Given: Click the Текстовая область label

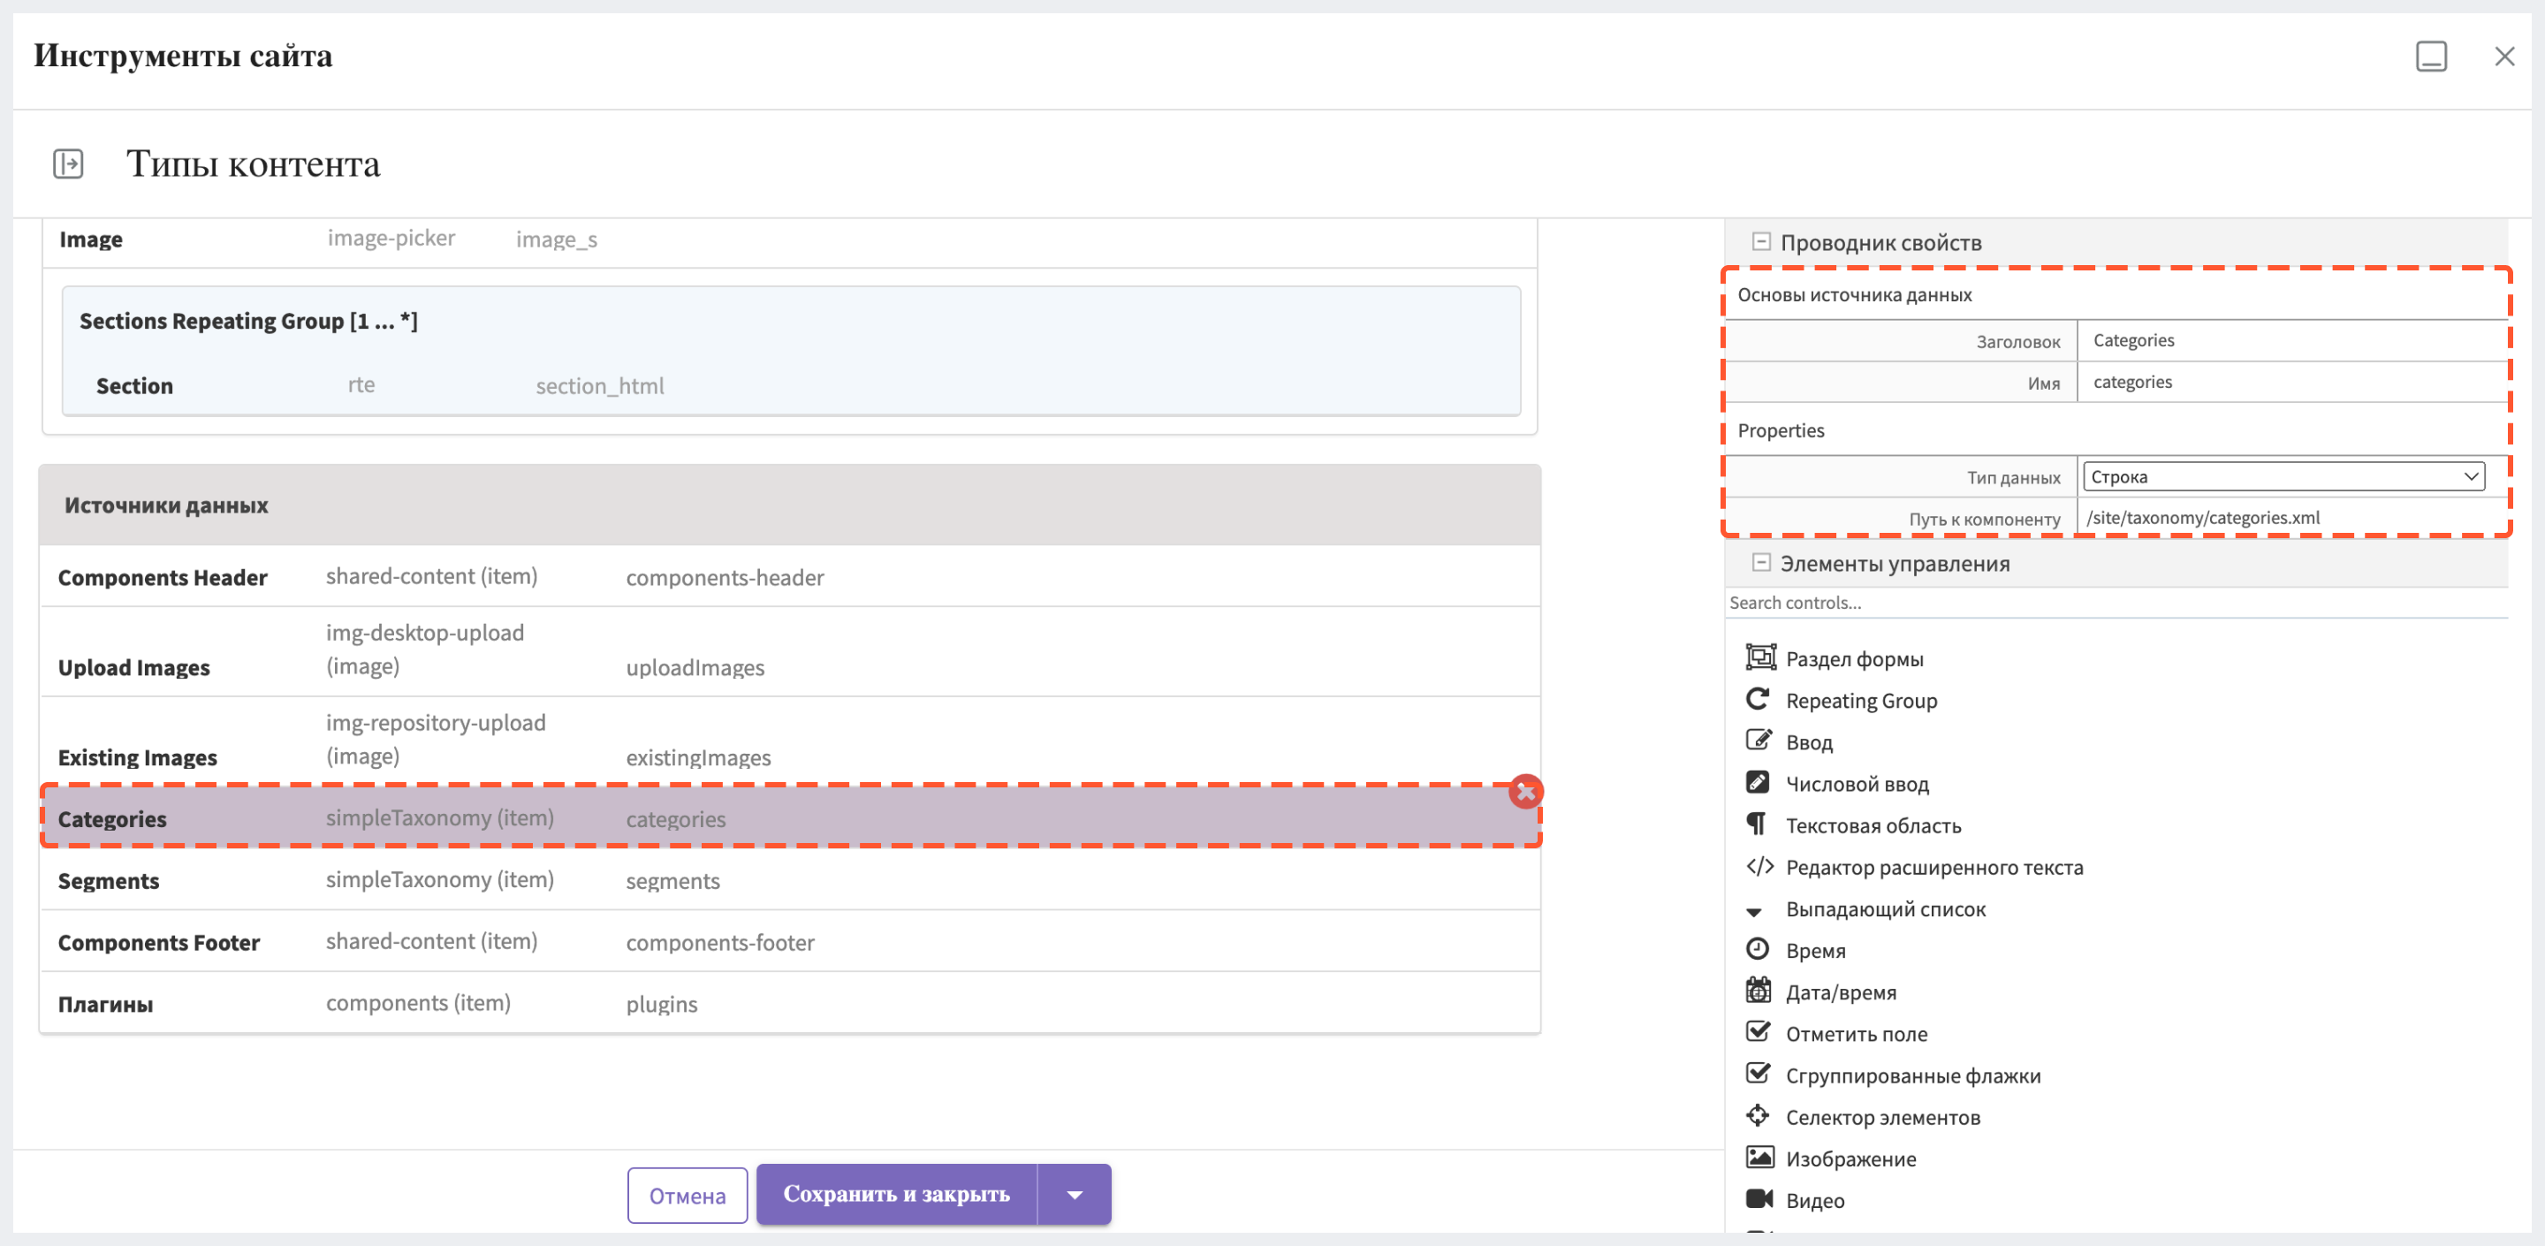Looking at the screenshot, I should coord(1873,825).
